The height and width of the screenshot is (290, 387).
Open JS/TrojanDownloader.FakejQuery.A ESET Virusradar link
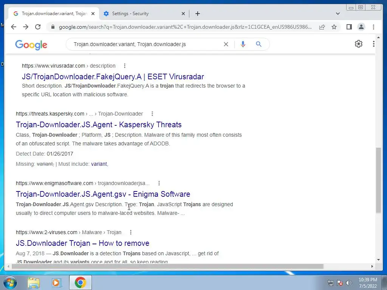click(x=113, y=77)
